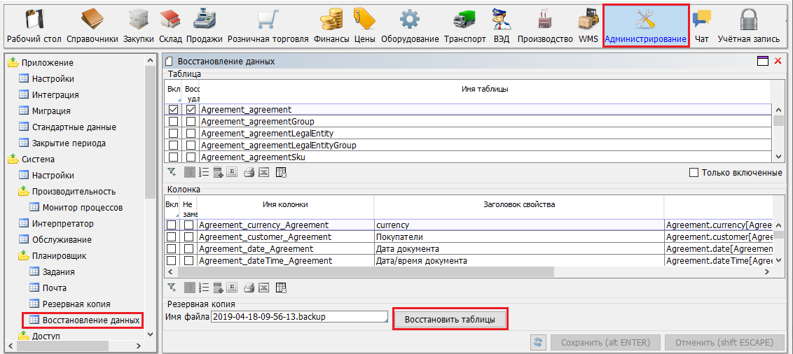
Task: Tick the Вкл checkbox for Agreement_currency_Agreement column
Action: click(171, 225)
